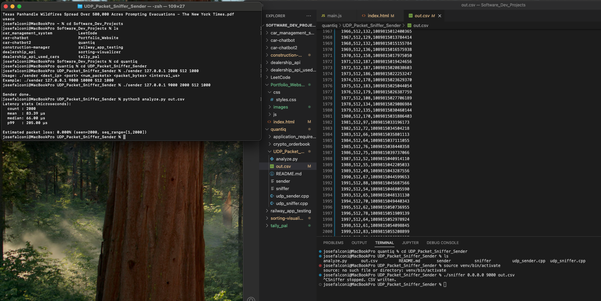The width and height of the screenshot is (601, 301).
Task: Expand the application_require... folder
Action: click(x=270, y=137)
